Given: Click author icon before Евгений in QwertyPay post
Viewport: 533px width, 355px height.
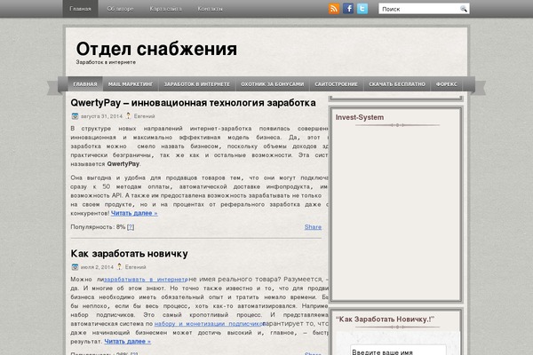Looking at the screenshot, I should point(128,116).
